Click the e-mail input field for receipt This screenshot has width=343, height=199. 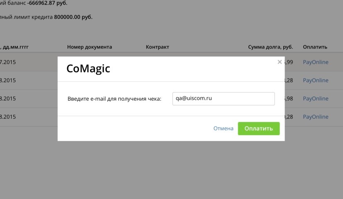coord(223,99)
